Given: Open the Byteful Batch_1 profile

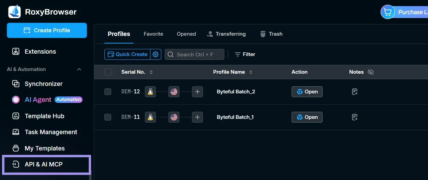Looking at the screenshot, I should [x=307, y=117].
